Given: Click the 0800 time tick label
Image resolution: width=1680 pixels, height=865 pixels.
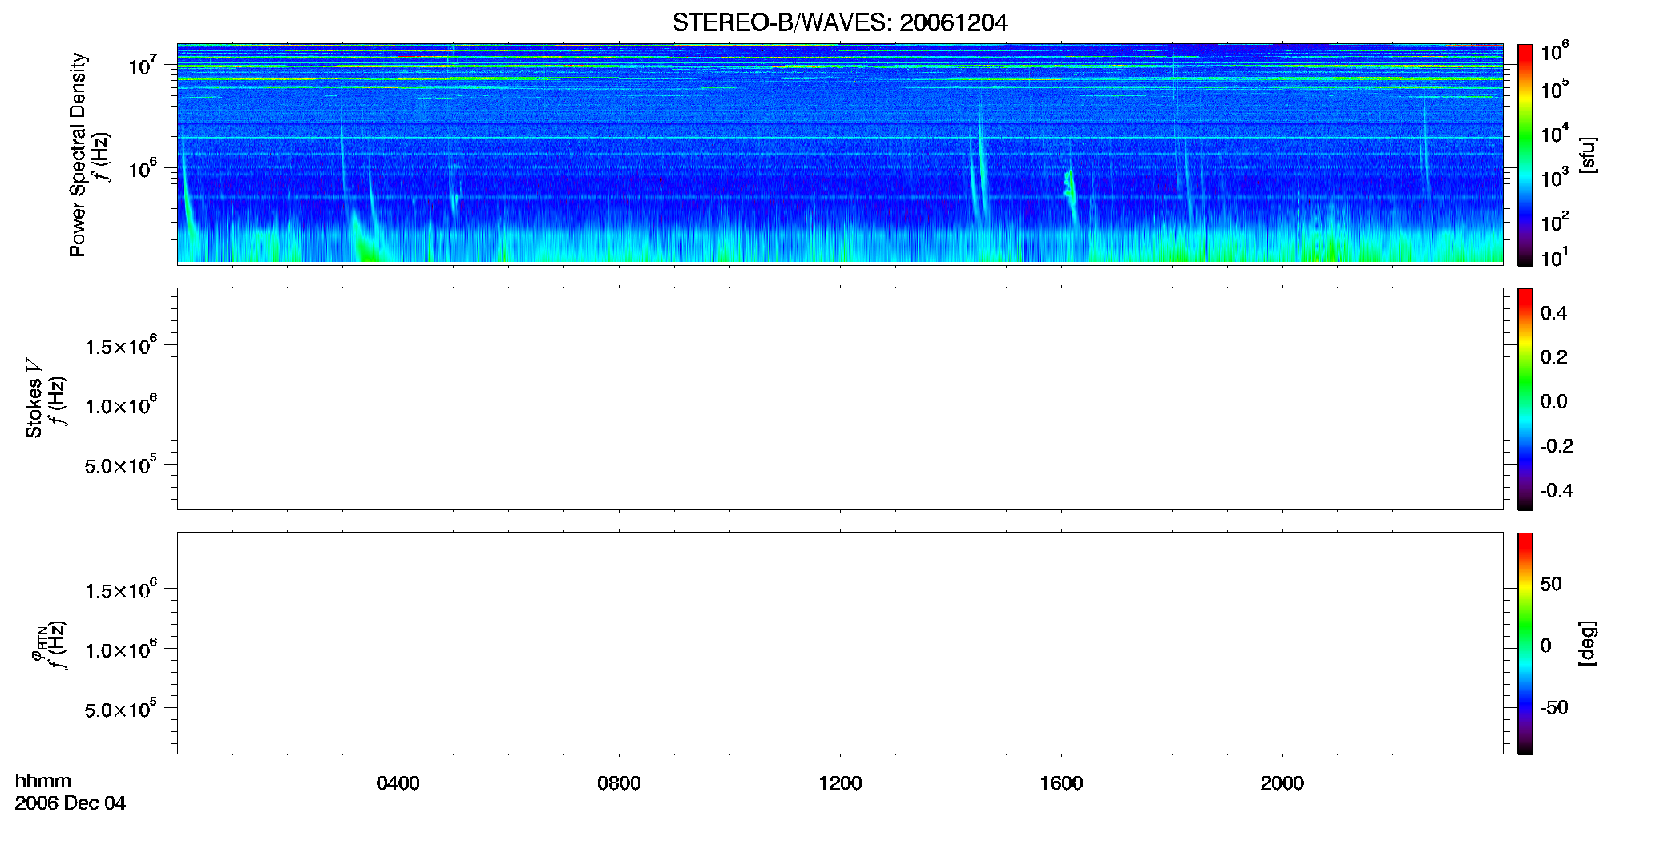Looking at the screenshot, I should click(x=620, y=783).
